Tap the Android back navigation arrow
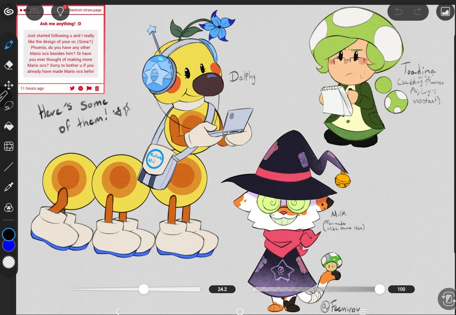 [117, 311]
